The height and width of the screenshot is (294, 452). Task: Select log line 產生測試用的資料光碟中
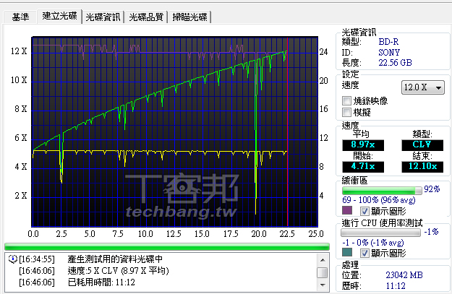(115, 259)
